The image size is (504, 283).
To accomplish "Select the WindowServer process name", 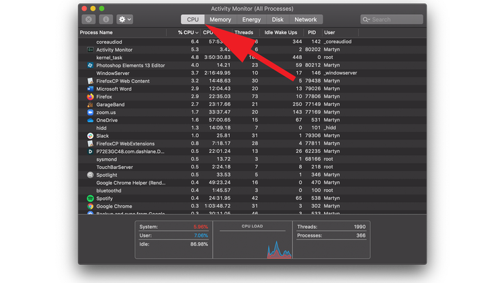I will click(x=113, y=73).
